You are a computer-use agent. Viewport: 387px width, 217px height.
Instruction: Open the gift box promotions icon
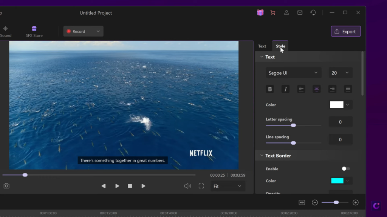(260, 12)
